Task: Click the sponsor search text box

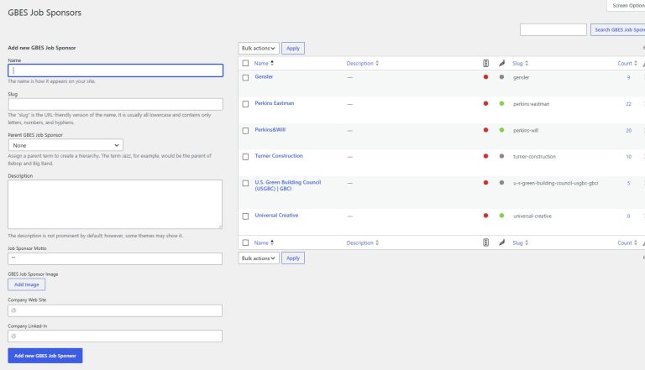Action: 553,29
